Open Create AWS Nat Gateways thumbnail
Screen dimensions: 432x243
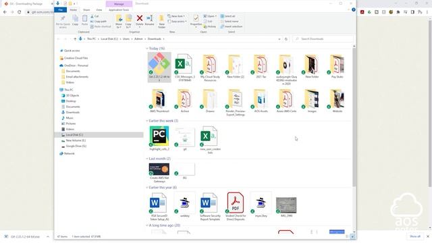pyautogui.click(x=159, y=169)
